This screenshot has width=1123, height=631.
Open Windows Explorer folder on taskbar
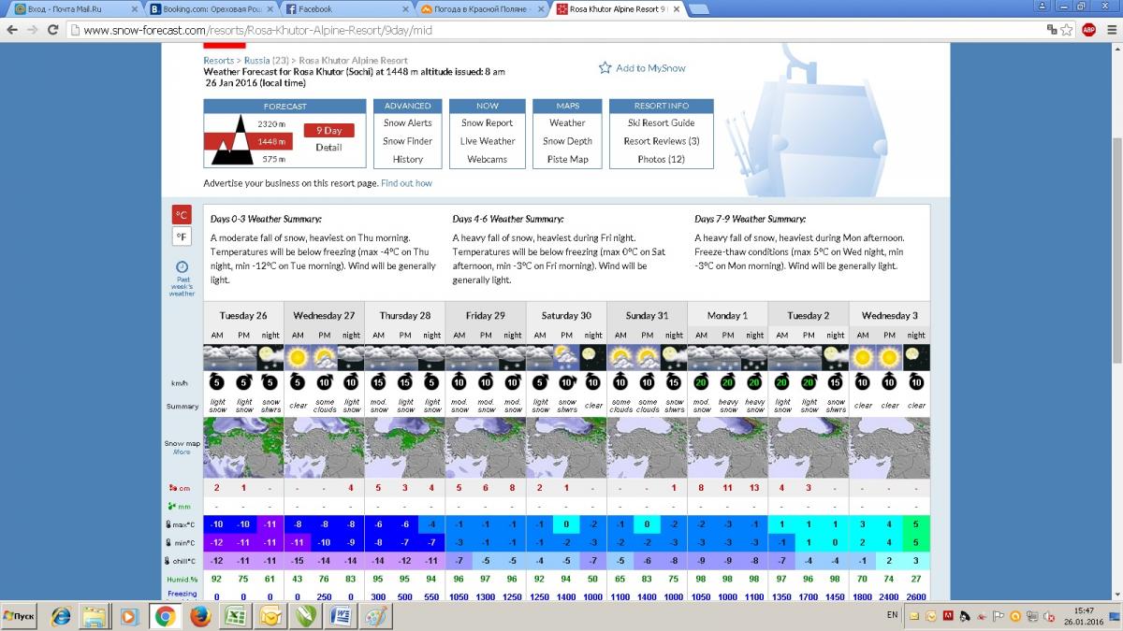coord(95,617)
